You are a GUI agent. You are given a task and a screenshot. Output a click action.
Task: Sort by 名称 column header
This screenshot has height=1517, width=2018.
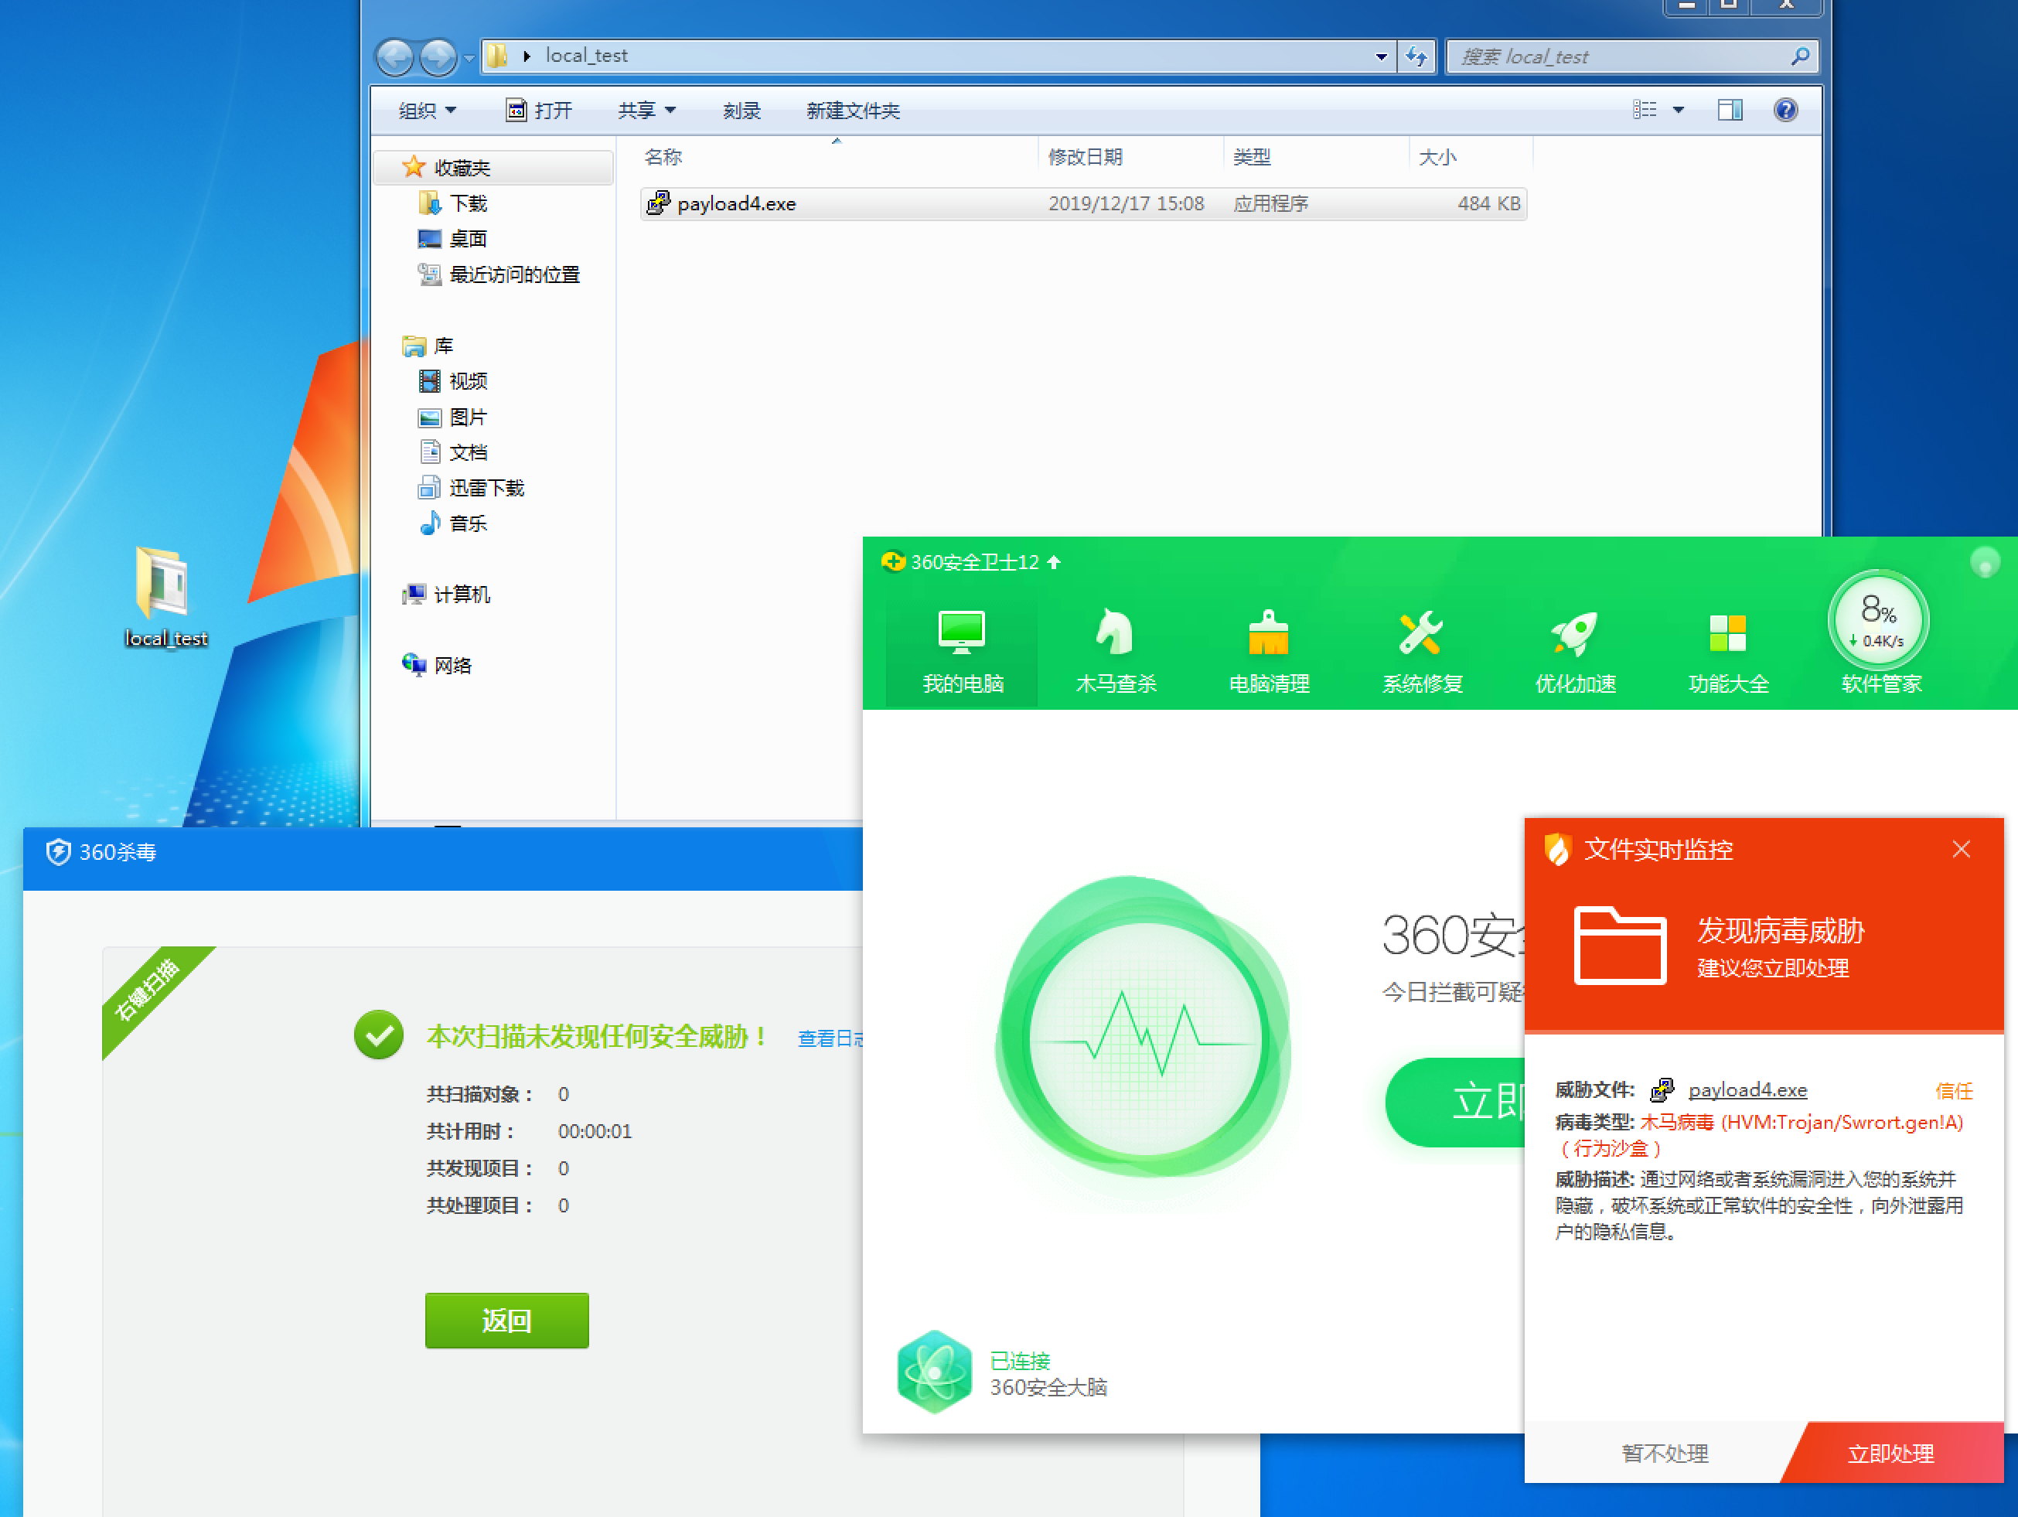tap(837, 157)
